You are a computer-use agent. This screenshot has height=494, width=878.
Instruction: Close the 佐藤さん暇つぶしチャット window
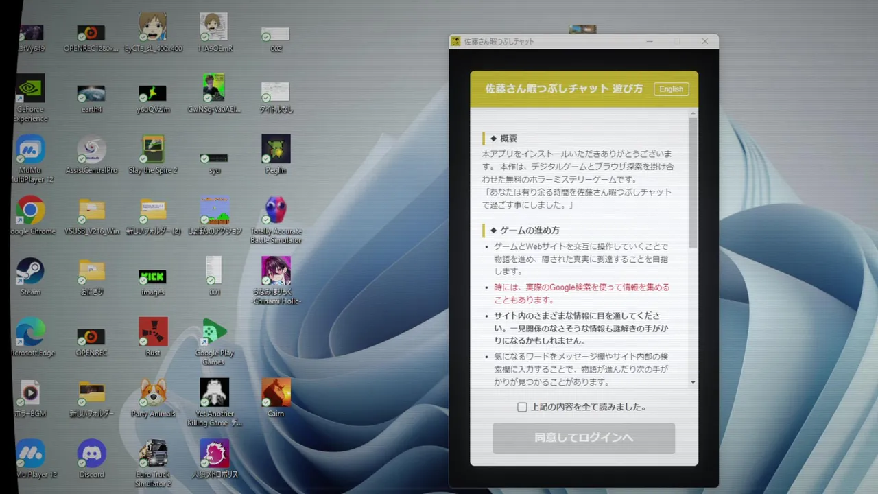[704, 41]
